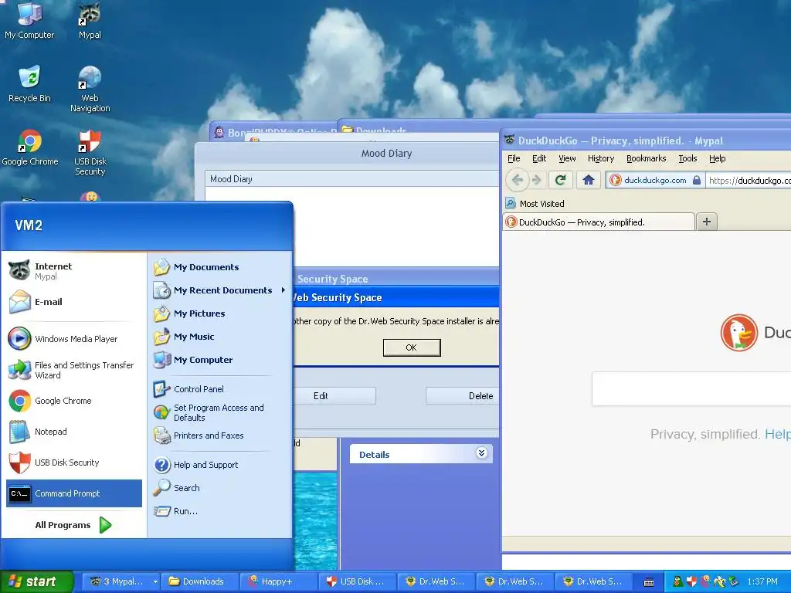Viewport: 791px width, 593px height.
Task: Click the on-screen keyboard taskbar icon
Action: [649, 582]
